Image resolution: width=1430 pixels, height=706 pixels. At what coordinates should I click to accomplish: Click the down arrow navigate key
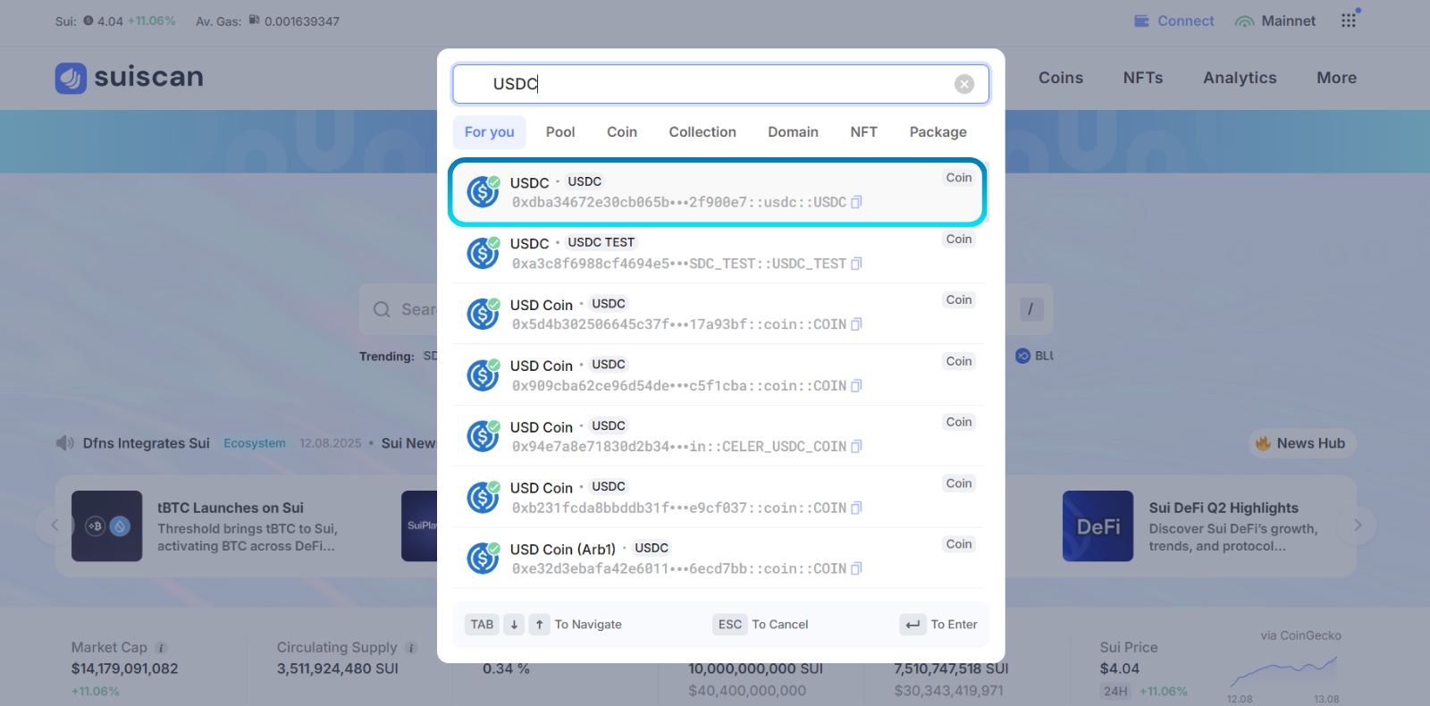coord(514,625)
